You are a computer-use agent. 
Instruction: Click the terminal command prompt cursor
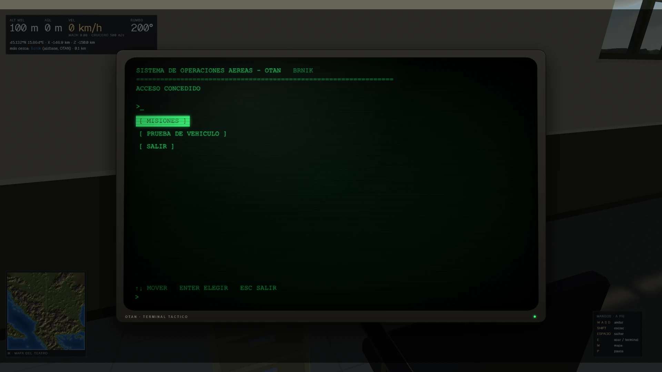(x=140, y=107)
